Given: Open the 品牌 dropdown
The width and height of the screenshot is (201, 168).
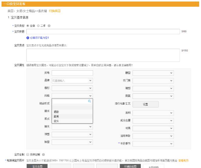Looking at the screenshot, I should point(72,81).
